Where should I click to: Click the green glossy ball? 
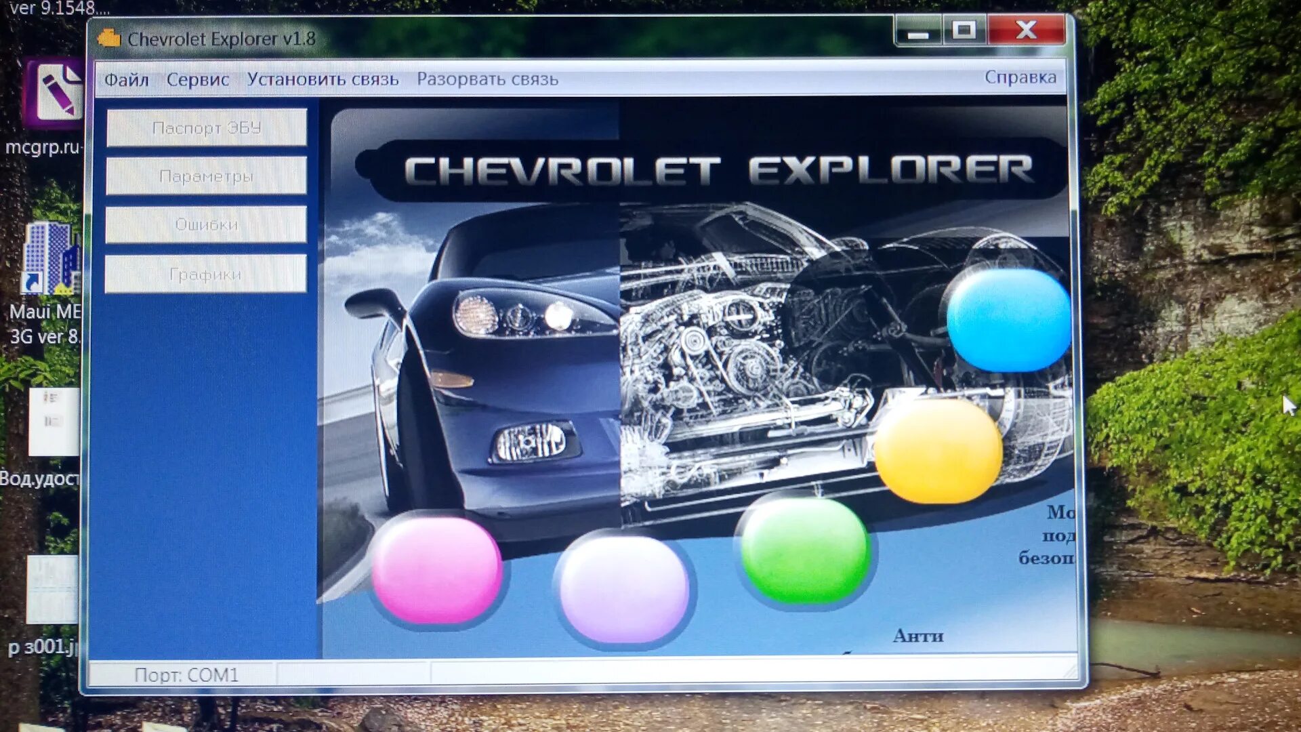[805, 549]
